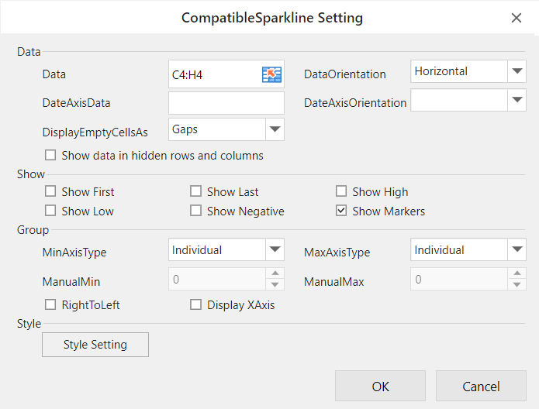This screenshot has width=539, height=409.
Task: Toggle the RightToLeft checkbox
Action: click(50, 305)
